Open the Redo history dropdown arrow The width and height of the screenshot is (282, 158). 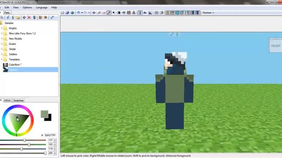click(x=89, y=13)
